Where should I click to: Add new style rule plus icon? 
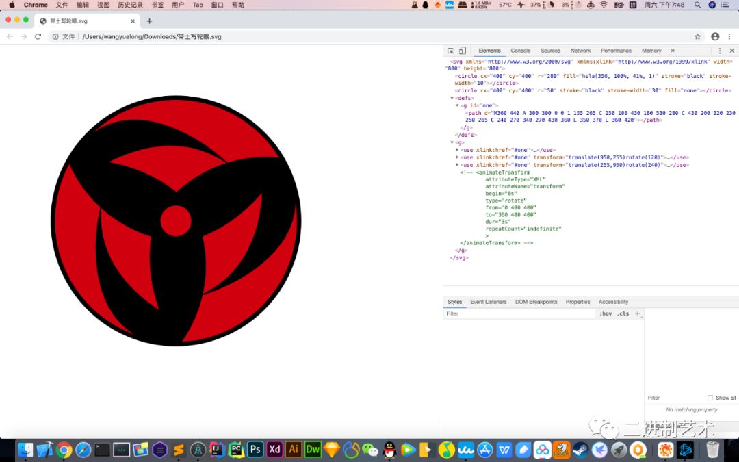click(x=637, y=313)
